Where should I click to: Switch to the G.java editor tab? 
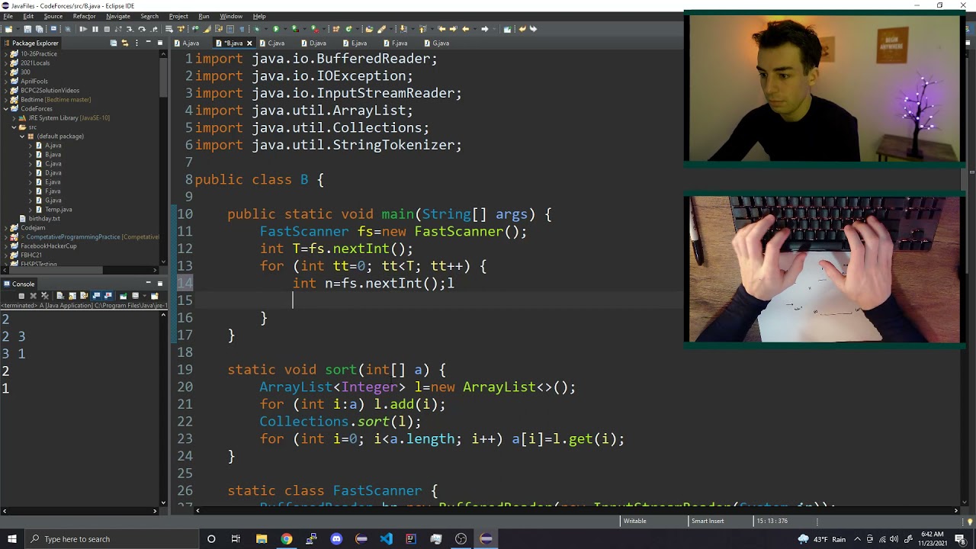click(x=437, y=43)
